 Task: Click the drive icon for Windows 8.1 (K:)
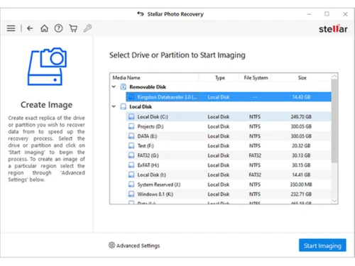131,194
